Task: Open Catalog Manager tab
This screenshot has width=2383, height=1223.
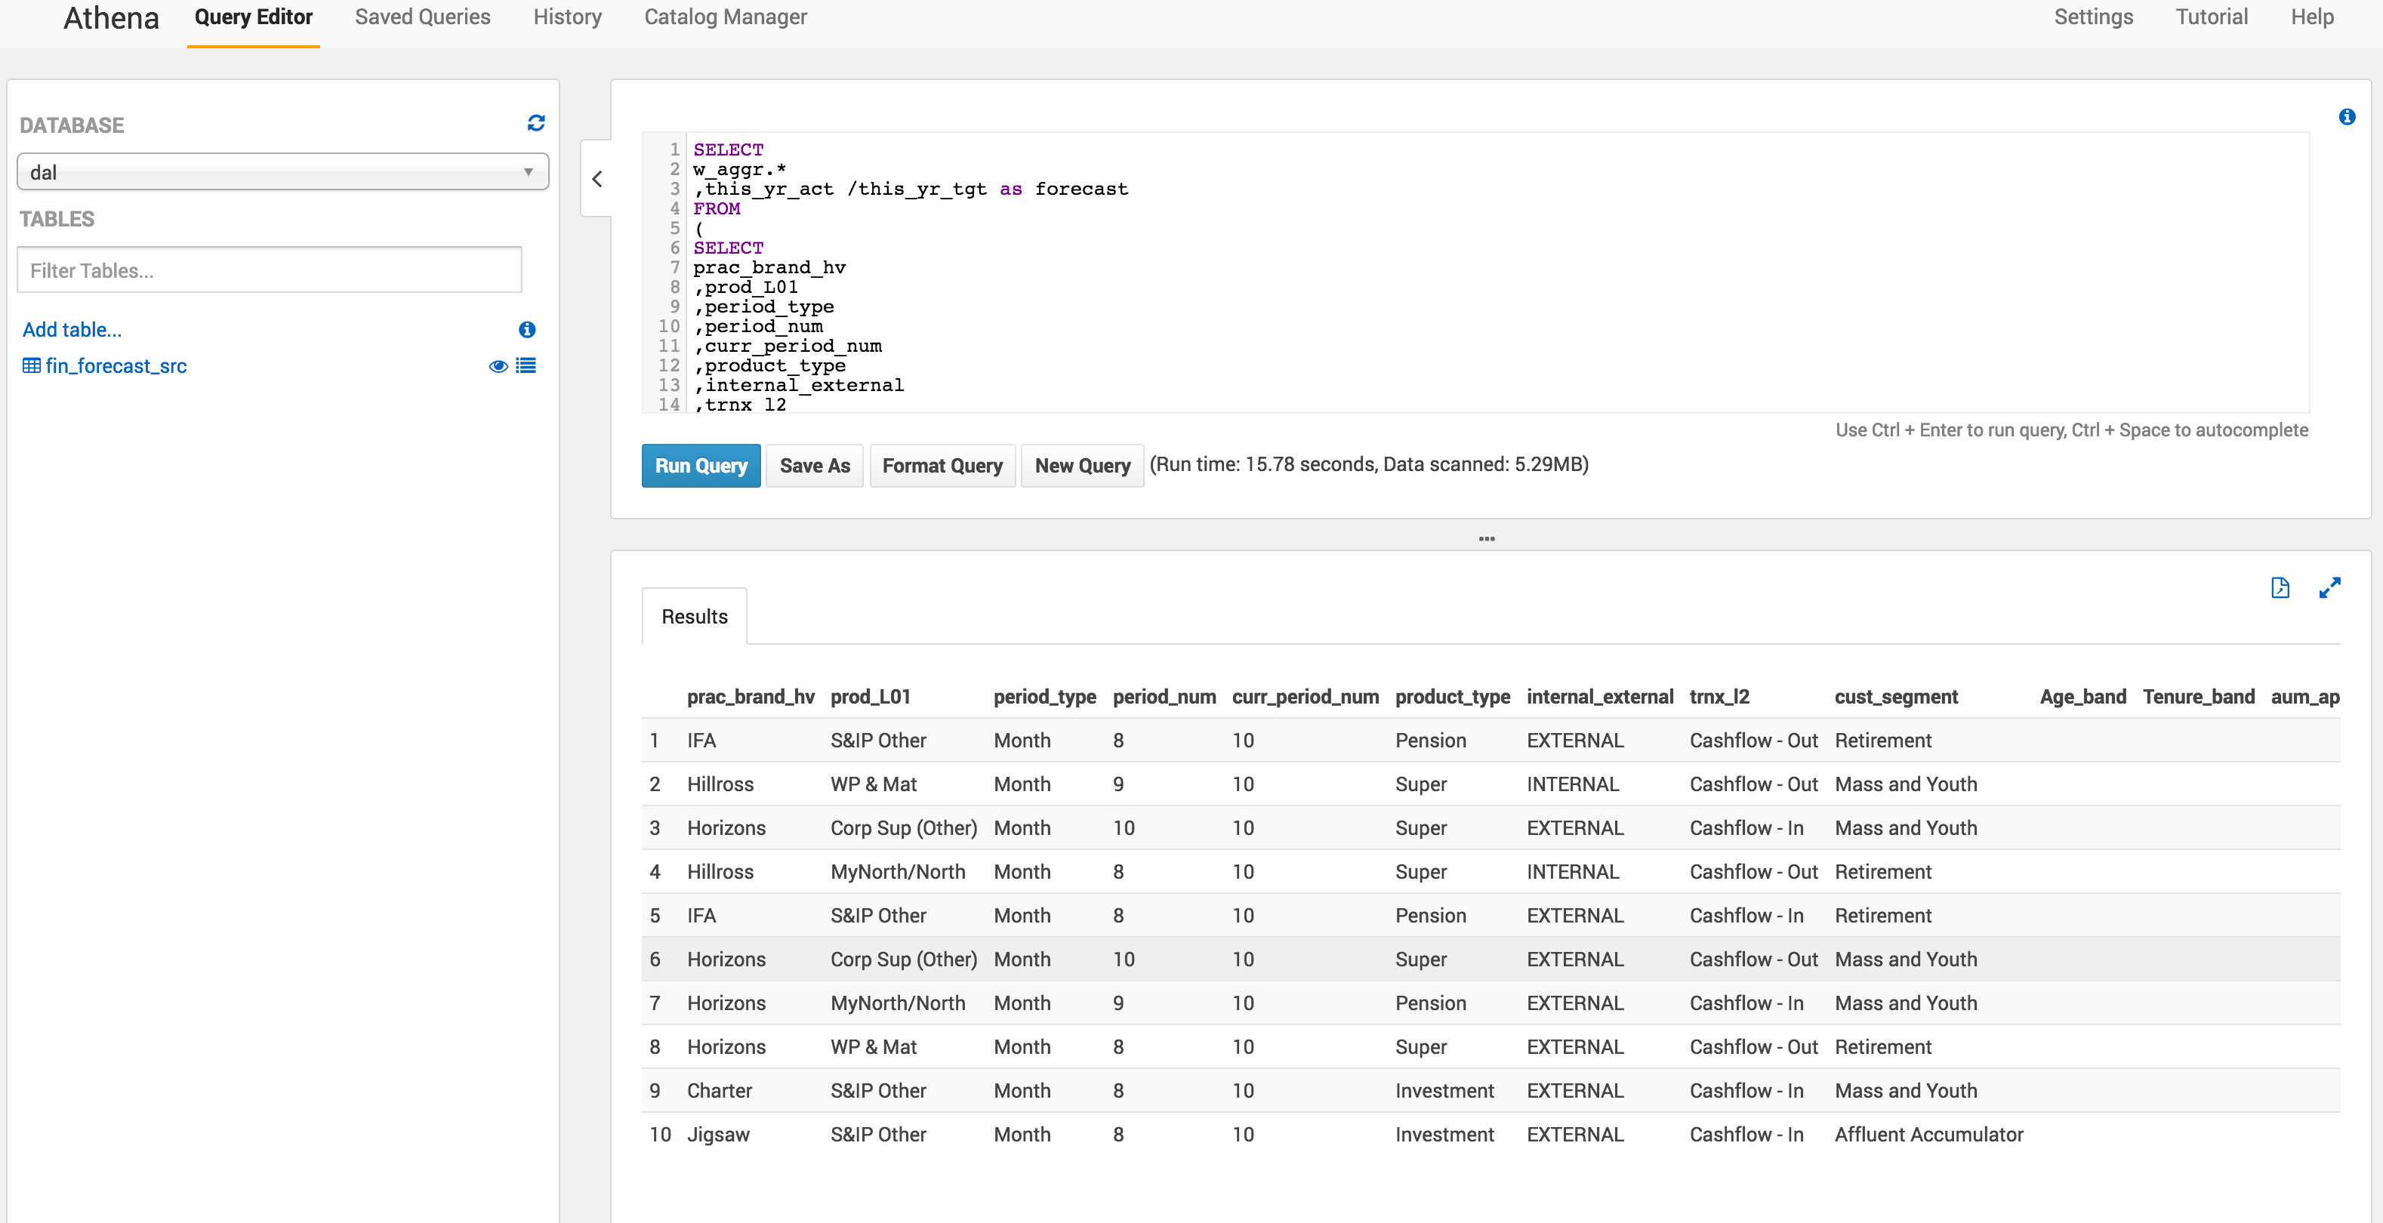Action: [726, 17]
